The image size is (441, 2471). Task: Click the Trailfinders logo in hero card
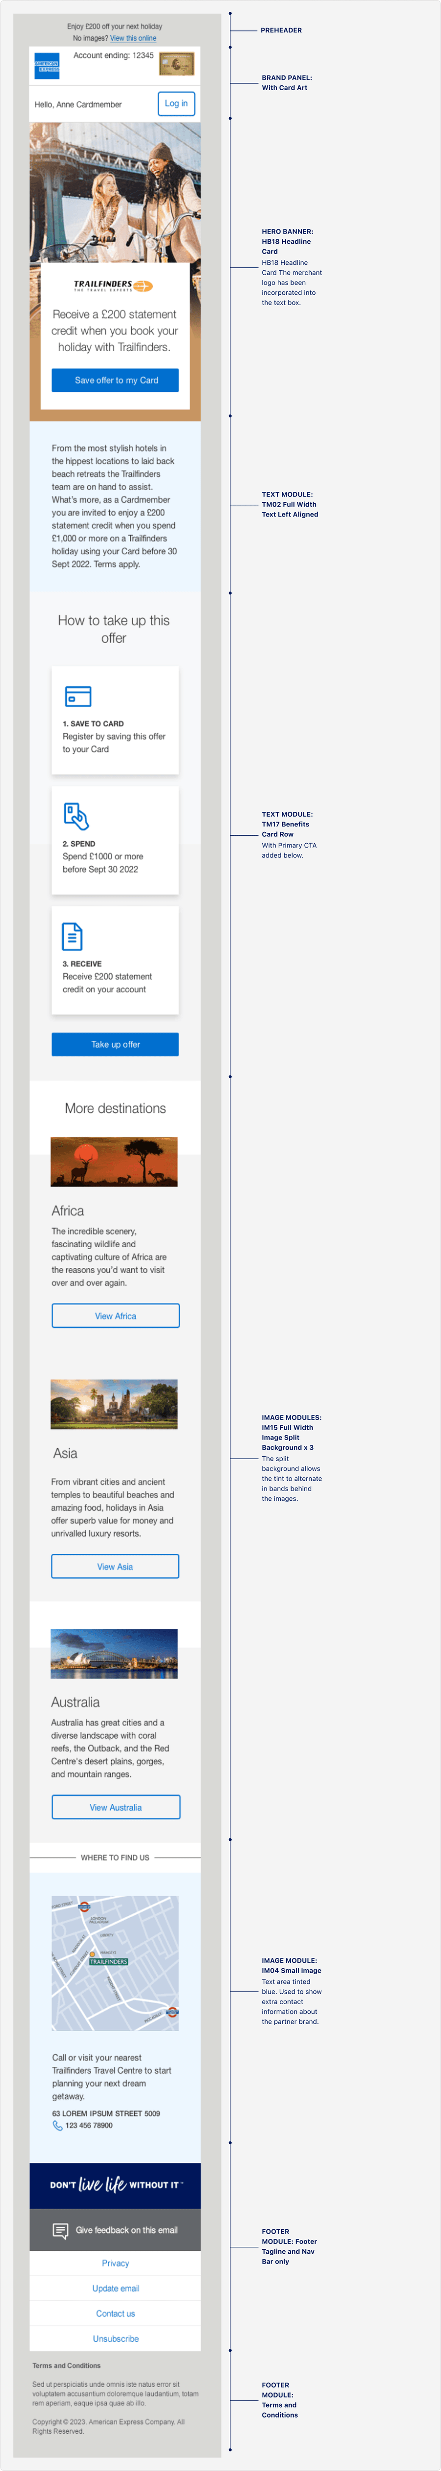(x=114, y=286)
